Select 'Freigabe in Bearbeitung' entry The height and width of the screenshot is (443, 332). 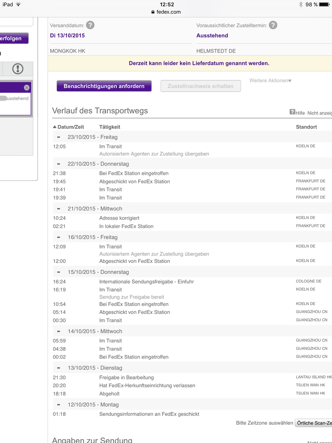click(x=127, y=377)
